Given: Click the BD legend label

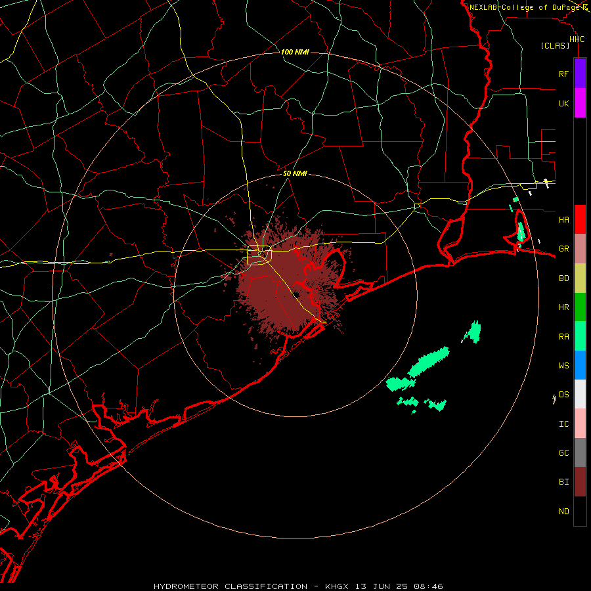Looking at the screenshot, I should tap(563, 278).
